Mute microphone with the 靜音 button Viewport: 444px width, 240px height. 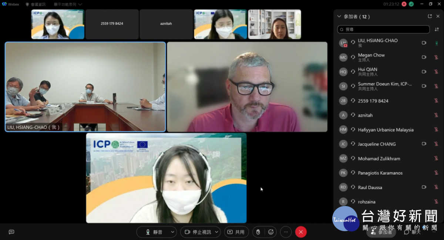point(153,232)
